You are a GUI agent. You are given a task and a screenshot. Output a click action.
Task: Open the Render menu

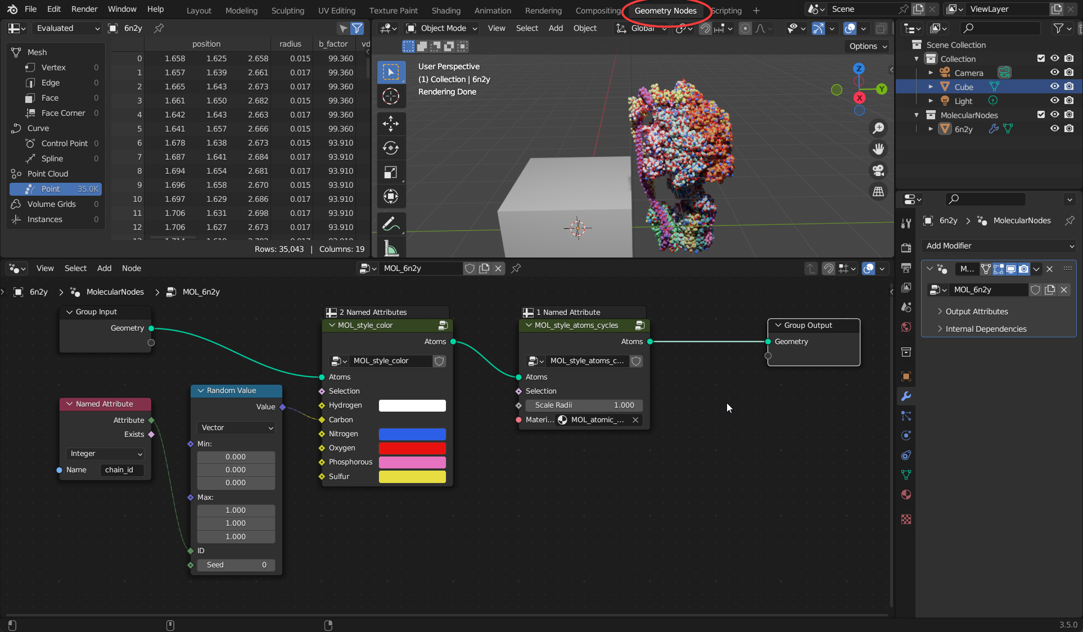point(84,9)
